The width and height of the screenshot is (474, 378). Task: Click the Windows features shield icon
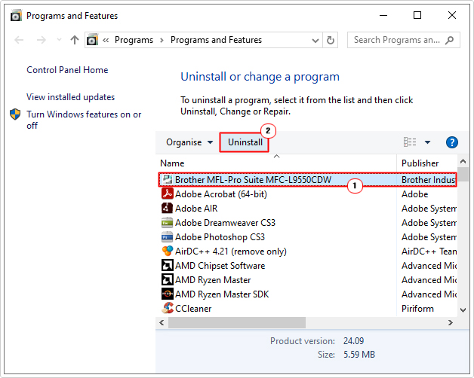click(x=15, y=114)
